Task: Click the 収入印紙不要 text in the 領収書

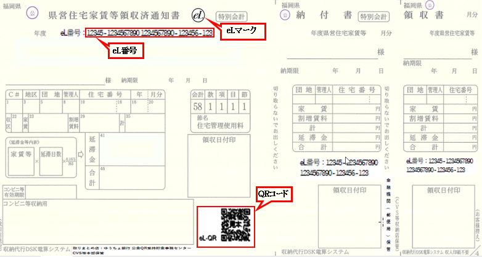Action: [456, 252]
